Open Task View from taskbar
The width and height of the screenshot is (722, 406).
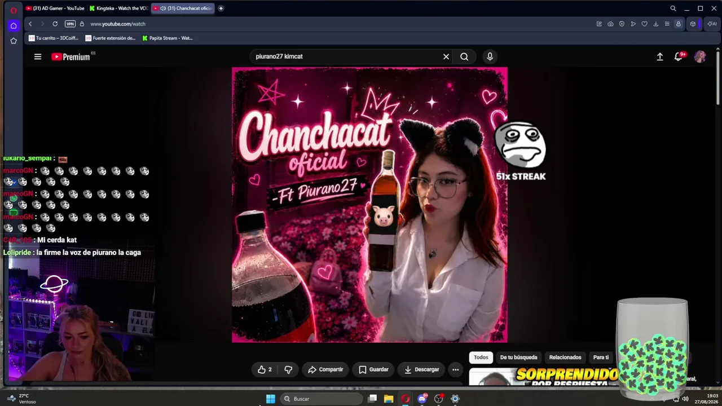(x=372, y=399)
